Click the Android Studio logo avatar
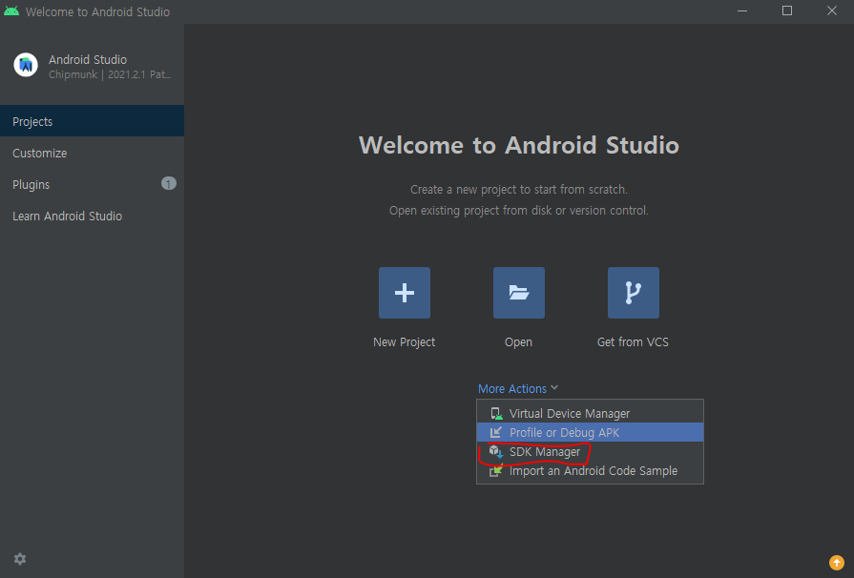854x578 pixels. (x=26, y=65)
